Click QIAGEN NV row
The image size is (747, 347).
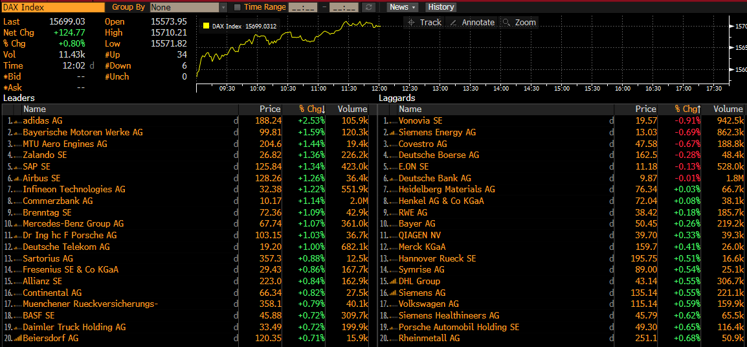coord(562,236)
